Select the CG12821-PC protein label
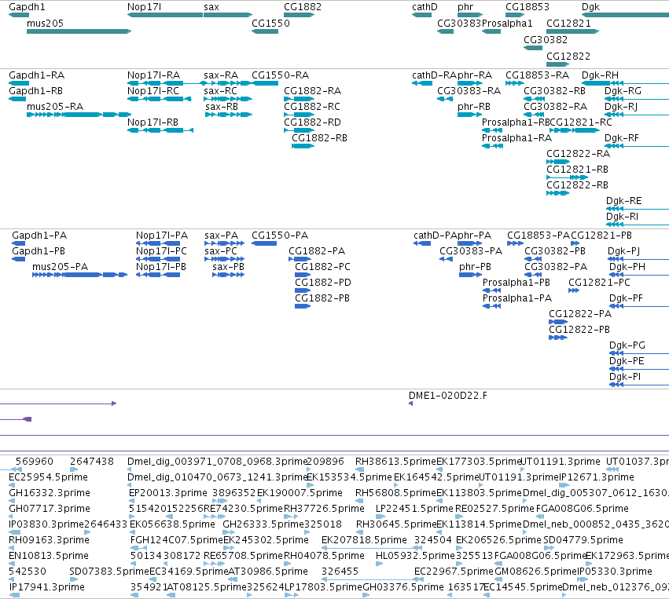The height and width of the screenshot is (599, 669). pyautogui.click(x=599, y=283)
